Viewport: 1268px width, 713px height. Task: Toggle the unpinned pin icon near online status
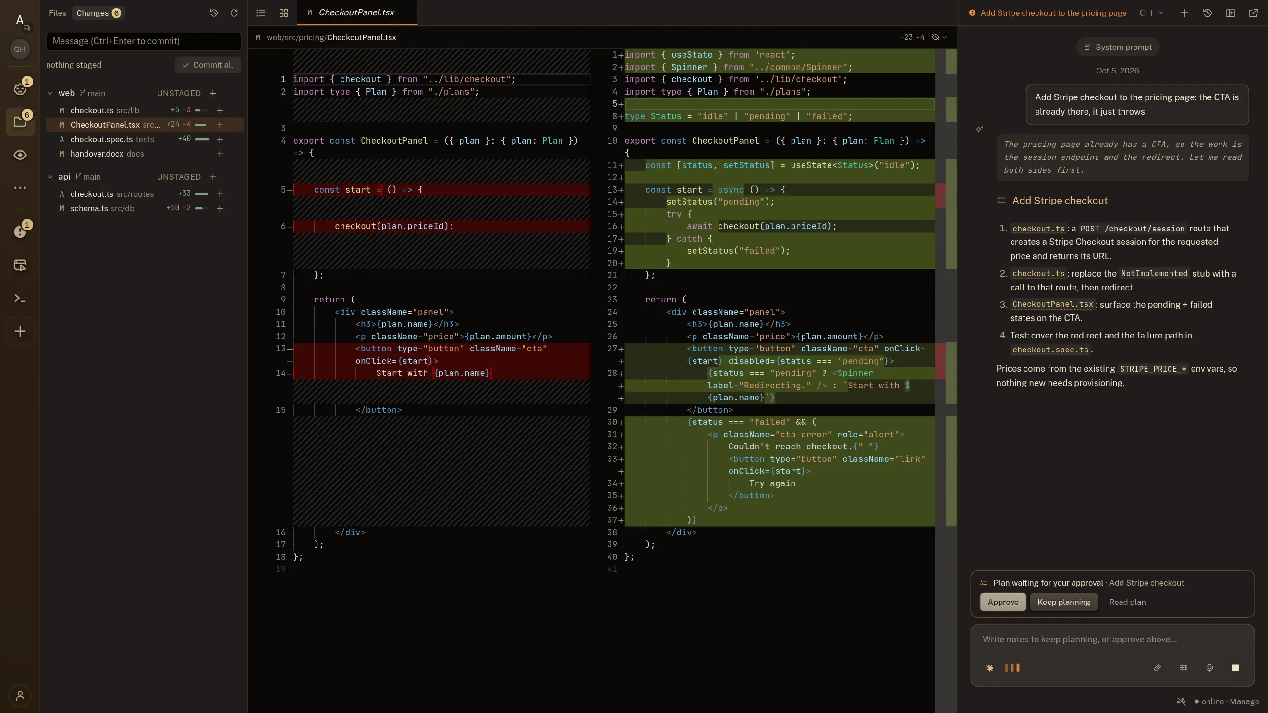1181,701
